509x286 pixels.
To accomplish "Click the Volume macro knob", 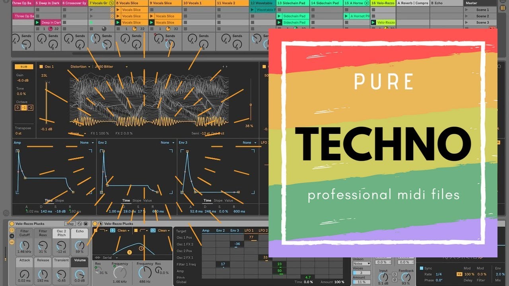I will [80, 273].
